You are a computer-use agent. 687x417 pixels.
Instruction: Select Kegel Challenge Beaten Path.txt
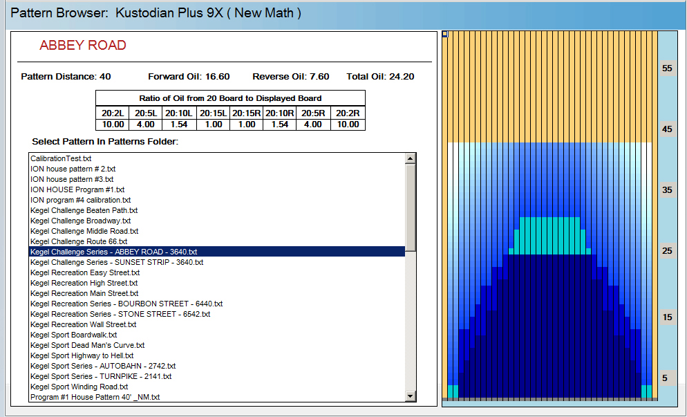tap(84, 210)
